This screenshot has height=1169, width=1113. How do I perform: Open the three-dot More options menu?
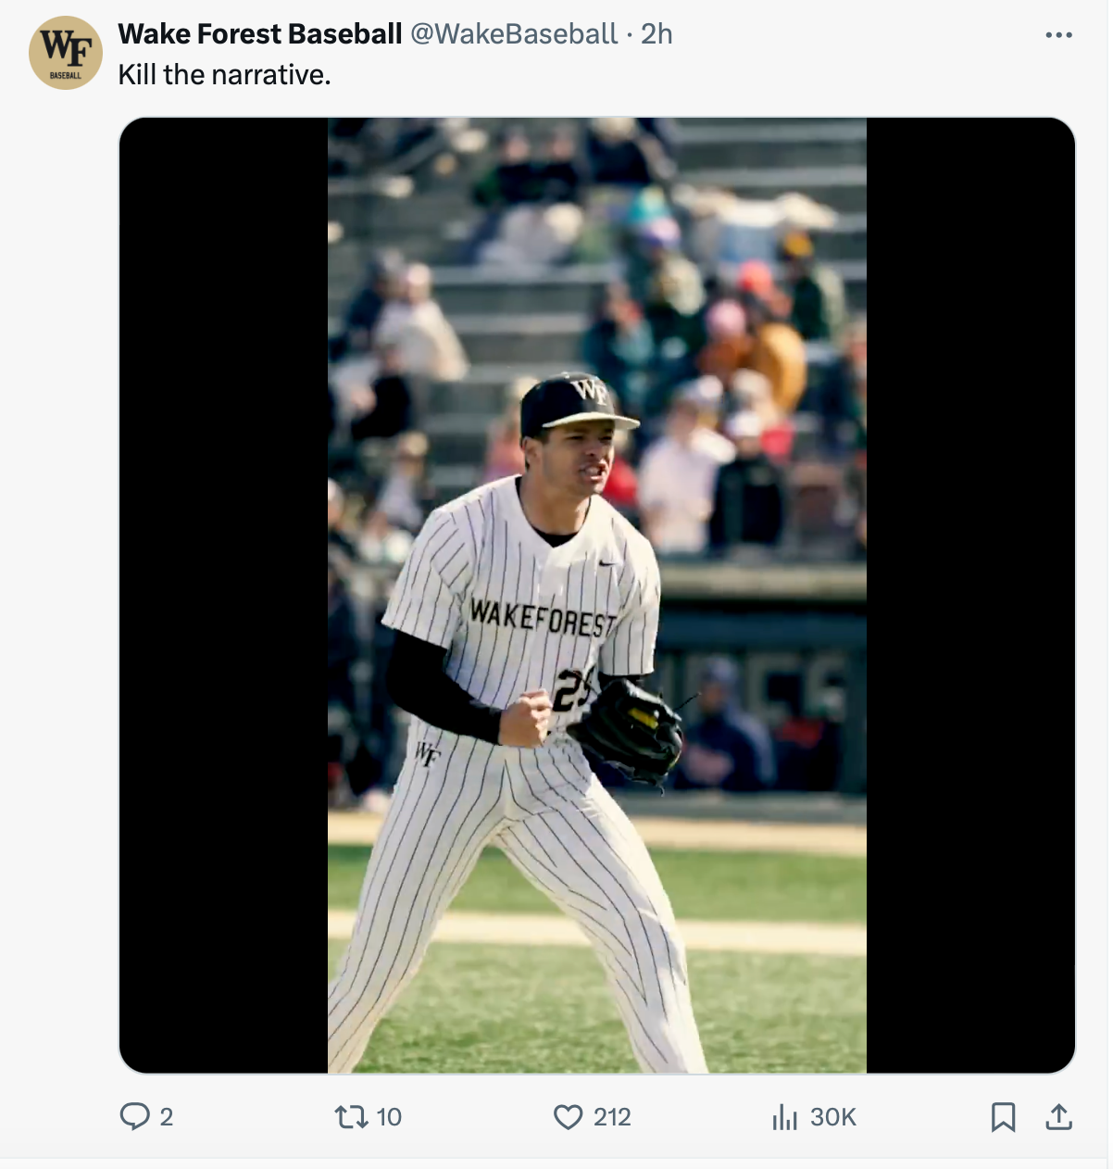click(1058, 35)
